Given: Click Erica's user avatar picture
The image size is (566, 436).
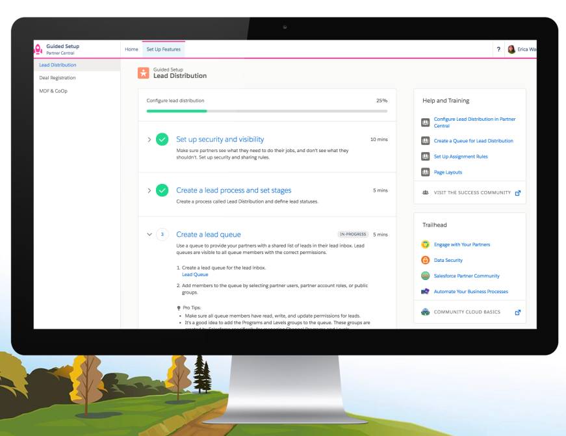Looking at the screenshot, I should point(511,49).
